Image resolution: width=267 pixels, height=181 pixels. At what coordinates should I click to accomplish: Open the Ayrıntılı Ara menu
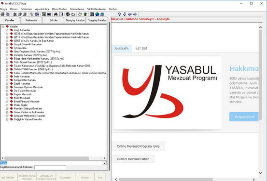point(42,9)
